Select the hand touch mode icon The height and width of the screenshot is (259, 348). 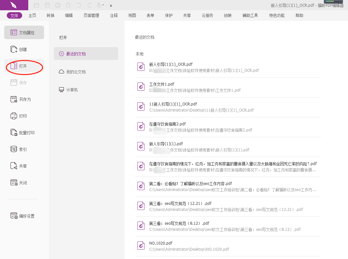tap(99, 5)
